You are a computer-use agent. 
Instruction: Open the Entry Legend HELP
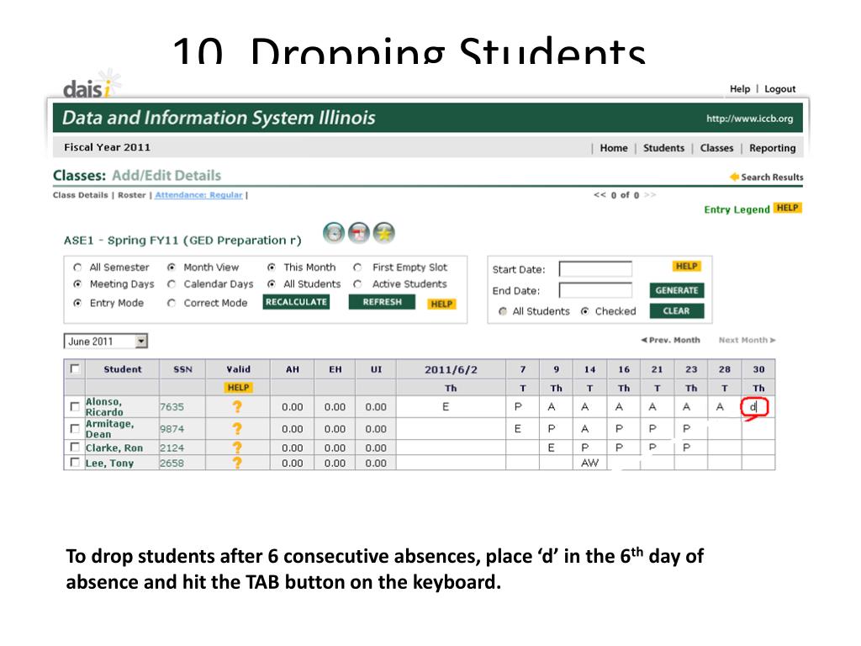click(x=787, y=208)
